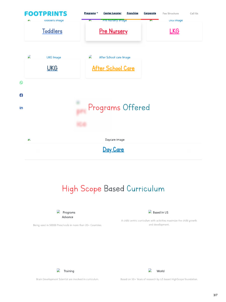Go to the Corporate page
The image size is (226, 302).
(150, 13)
